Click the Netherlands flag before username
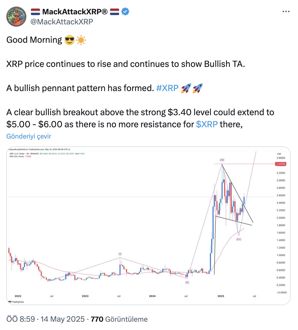The height and width of the screenshot is (330, 298). click(35, 12)
